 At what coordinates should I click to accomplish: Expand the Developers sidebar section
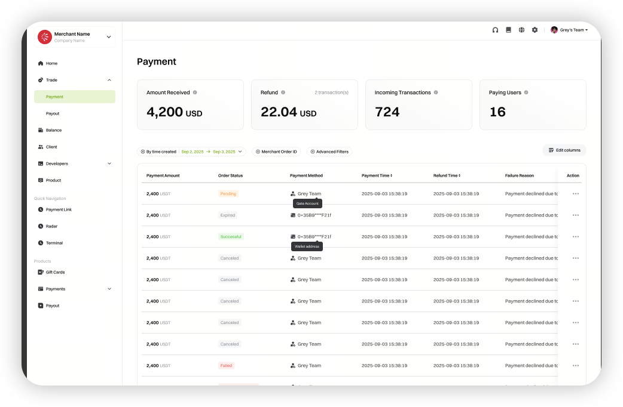point(109,164)
